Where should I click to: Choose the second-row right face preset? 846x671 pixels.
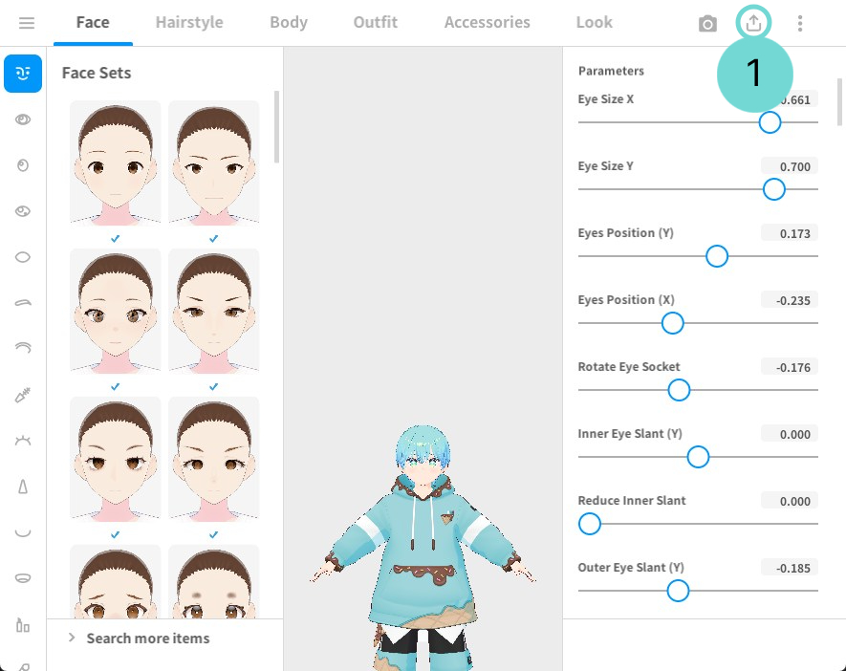pos(213,311)
